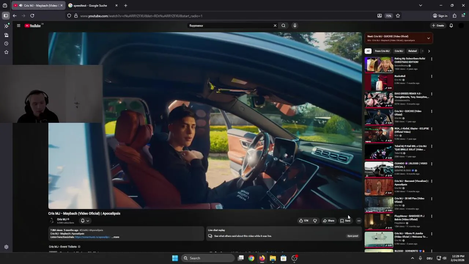The height and width of the screenshot is (264, 469).
Task: Open a new browser tab
Action: point(126,5)
